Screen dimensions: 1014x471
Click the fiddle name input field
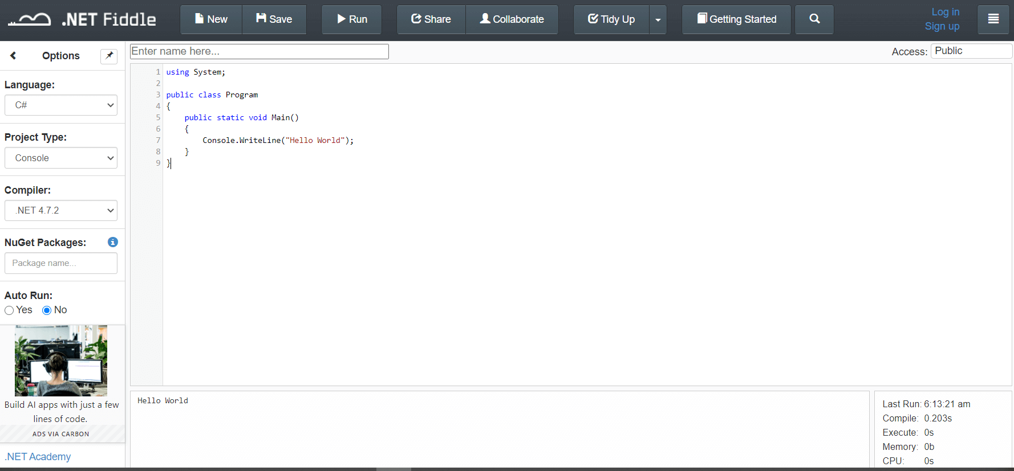(259, 51)
